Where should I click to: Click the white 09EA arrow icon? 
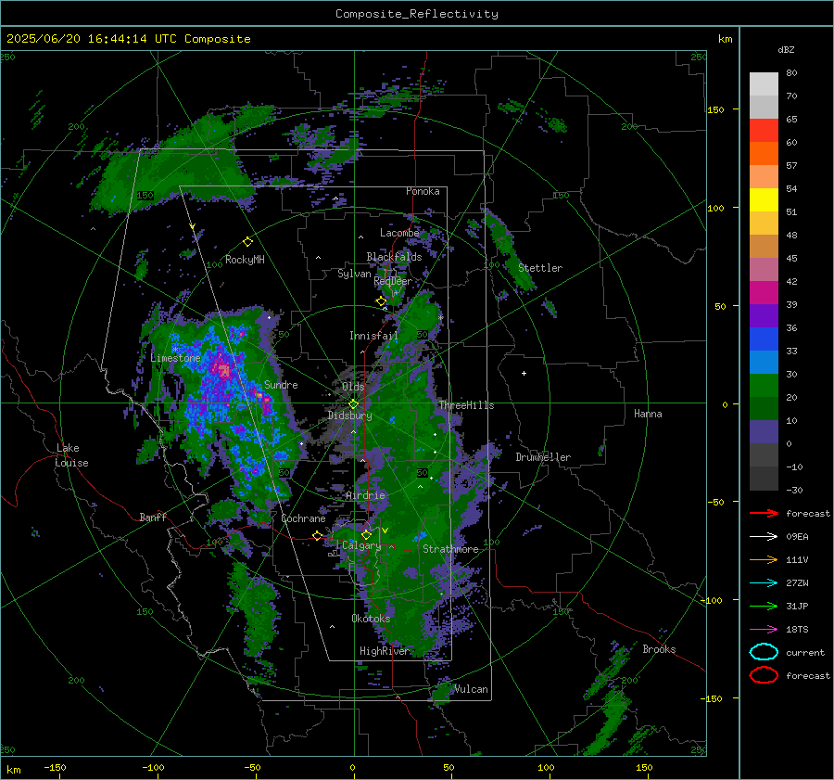point(764,537)
